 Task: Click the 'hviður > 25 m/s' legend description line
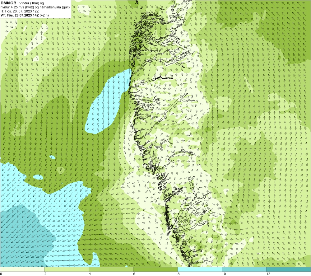click(35, 7)
